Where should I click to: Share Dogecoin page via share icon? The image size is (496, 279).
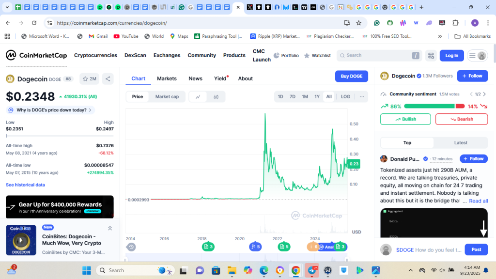[x=108, y=79]
